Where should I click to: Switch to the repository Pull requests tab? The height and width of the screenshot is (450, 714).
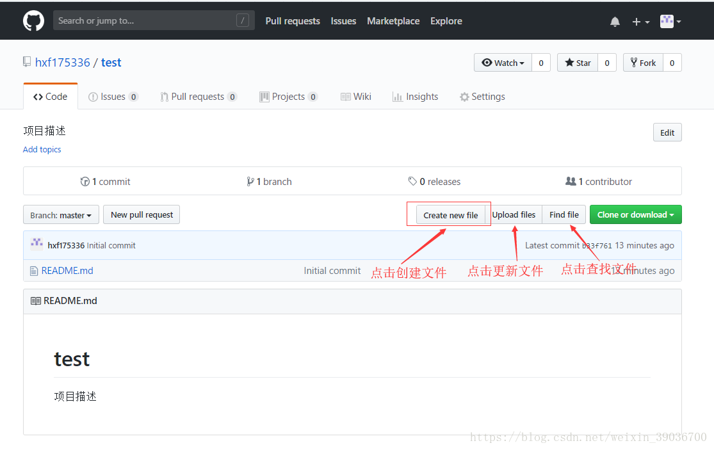(199, 97)
